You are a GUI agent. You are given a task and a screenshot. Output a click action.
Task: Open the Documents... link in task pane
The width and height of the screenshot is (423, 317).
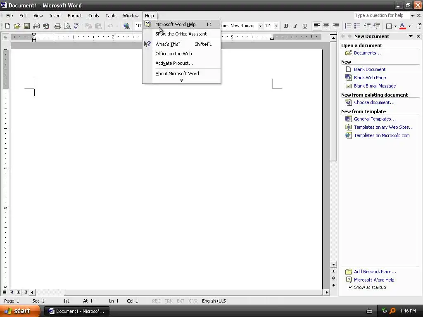[367, 53]
